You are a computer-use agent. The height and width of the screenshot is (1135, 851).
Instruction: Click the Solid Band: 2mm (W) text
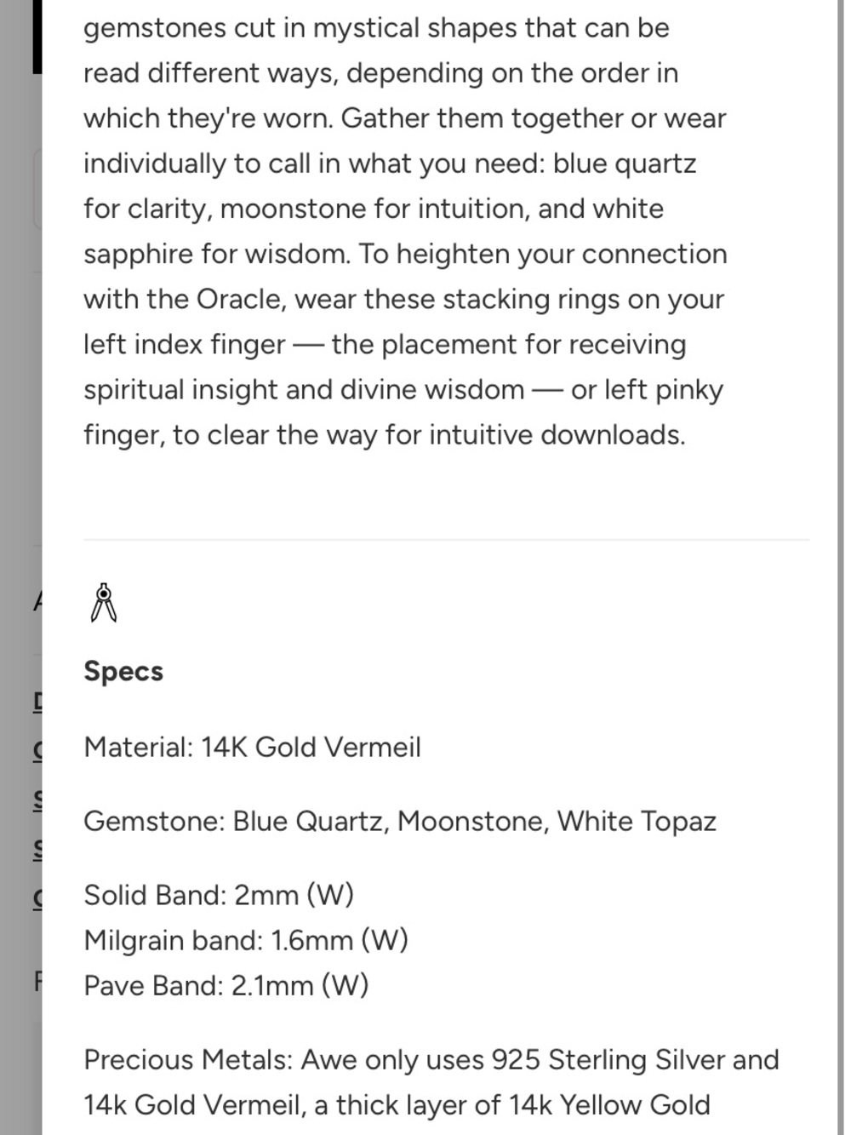(219, 896)
